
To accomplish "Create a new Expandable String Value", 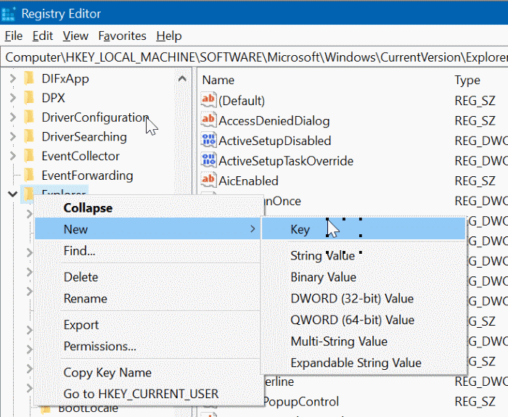I will 364,363.
